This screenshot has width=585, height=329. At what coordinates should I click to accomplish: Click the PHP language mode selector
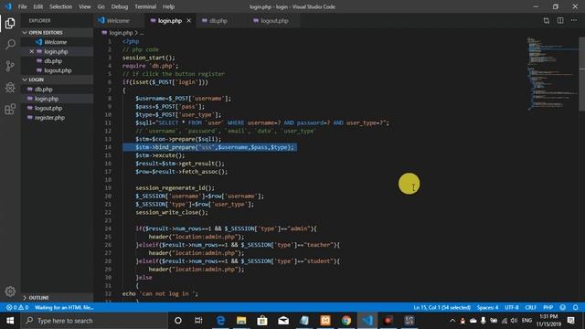point(548,307)
